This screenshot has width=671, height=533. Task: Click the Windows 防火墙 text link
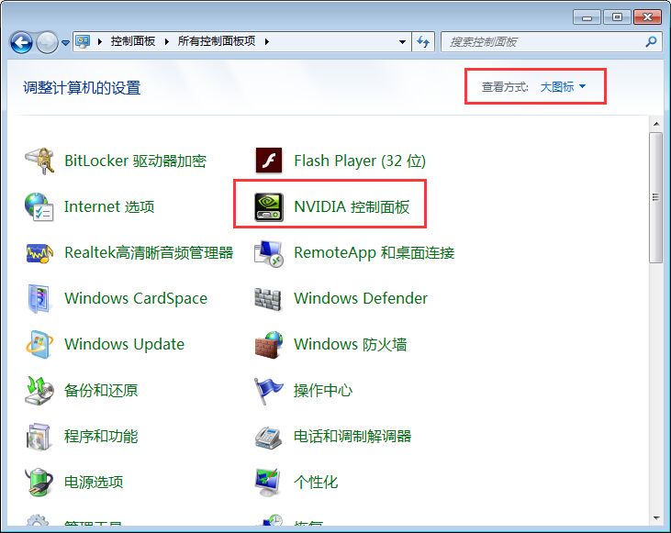350,344
